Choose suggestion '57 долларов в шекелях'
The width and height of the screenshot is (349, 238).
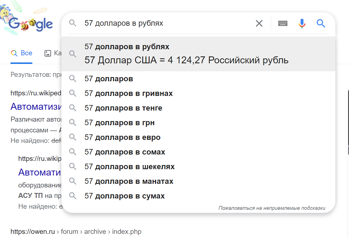(x=129, y=167)
